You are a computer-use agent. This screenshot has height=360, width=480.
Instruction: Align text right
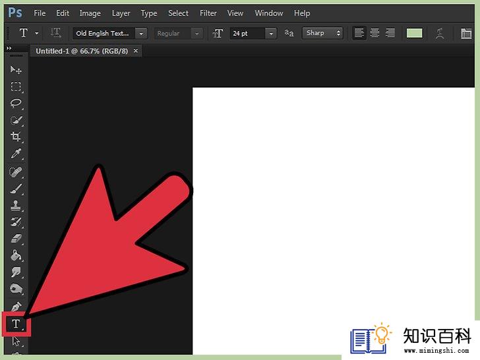click(390, 33)
